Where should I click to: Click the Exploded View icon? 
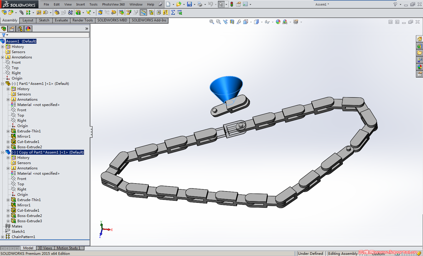[129, 12]
